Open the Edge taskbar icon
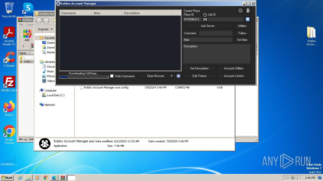Viewport: 323px width, 181px height. [x=54, y=178]
